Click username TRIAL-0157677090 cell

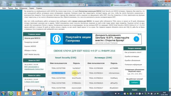(59, 68)
